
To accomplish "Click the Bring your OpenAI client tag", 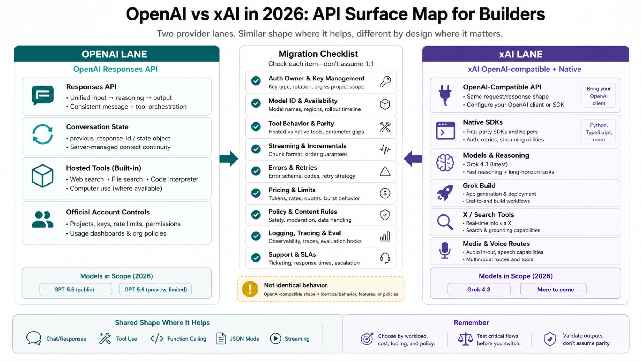I will 598,96.
